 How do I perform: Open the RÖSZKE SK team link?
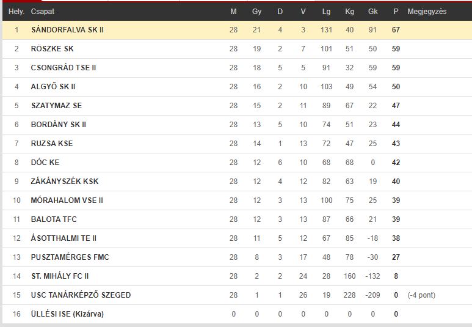(x=52, y=49)
